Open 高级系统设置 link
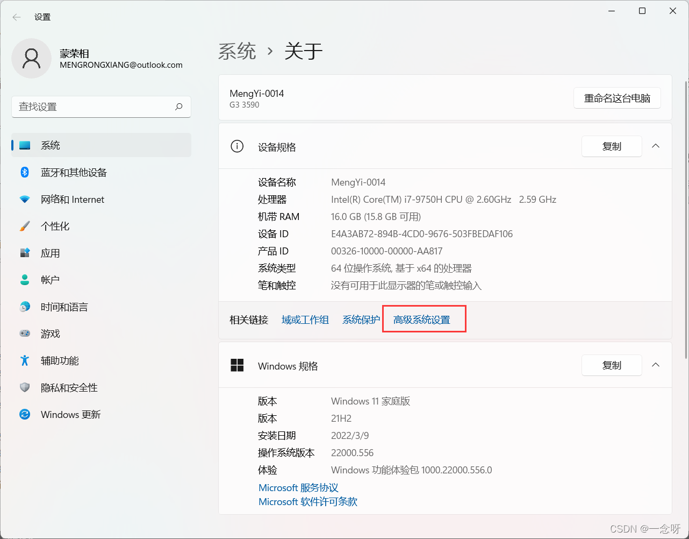This screenshot has height=539, width=689. [x=422, y=320]
